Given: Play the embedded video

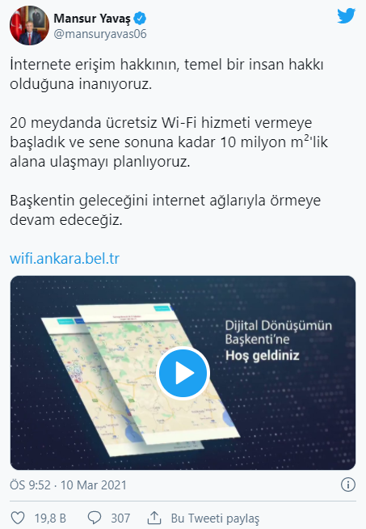Looking at the screenshot, I should (x=183, y=373).
